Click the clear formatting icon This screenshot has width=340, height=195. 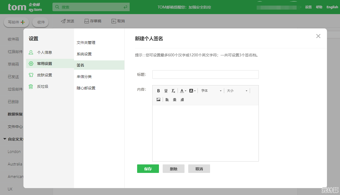[173, 90]
